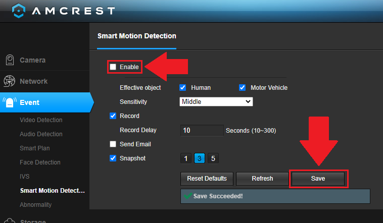Click the Storage label in sidebar
Viewport: 383px width, 223px height.
tap(33, 221)
